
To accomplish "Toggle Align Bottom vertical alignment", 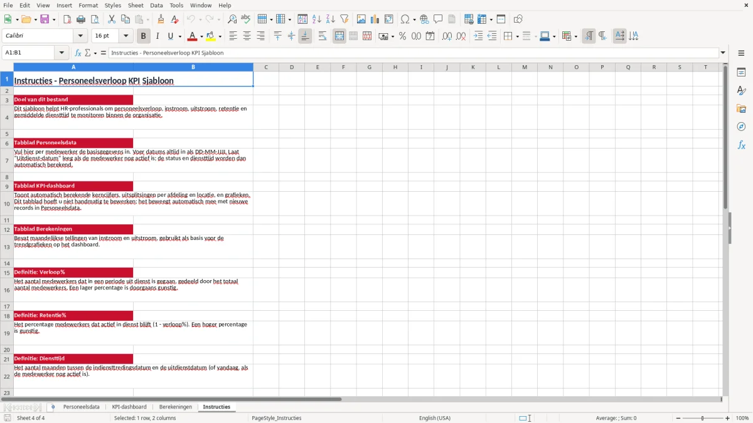I will (305, 36).
